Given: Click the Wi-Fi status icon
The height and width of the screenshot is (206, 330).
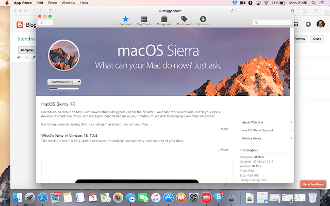Looking at the screenshot, I should coord(266,3).
